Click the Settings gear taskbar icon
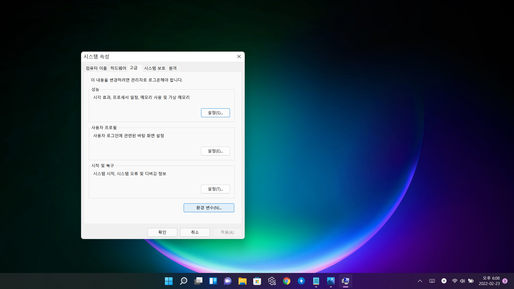This screenshot has width=514, height=289. click(x=272, y=281)
